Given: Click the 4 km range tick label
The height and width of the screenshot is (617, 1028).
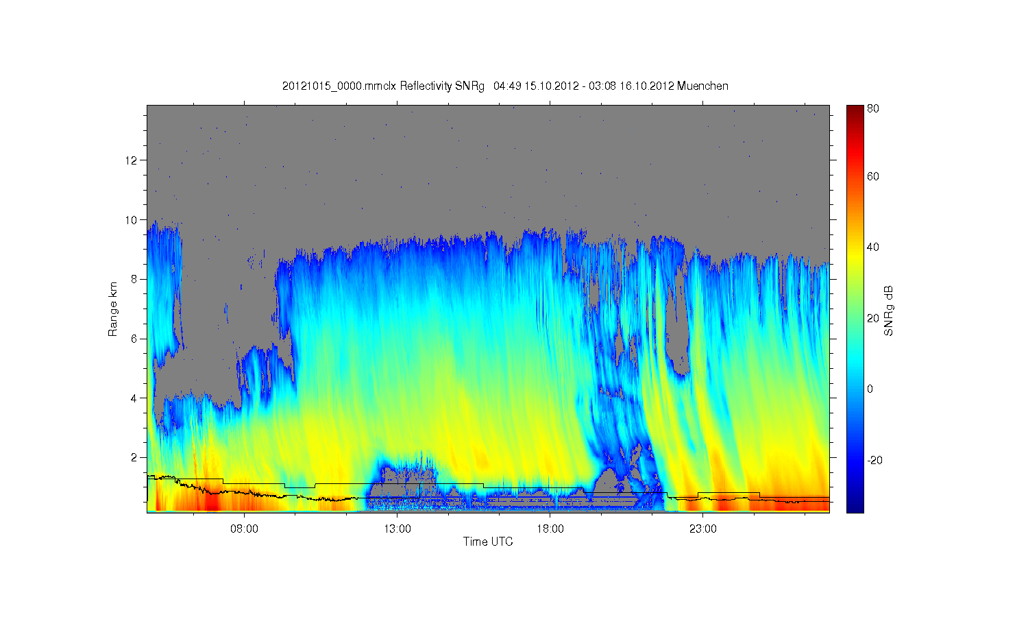Looking at the screenshot, I should click(135, 398).
